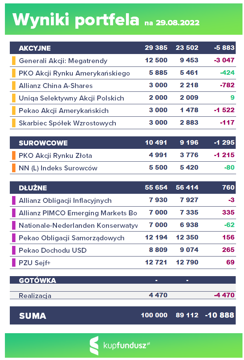Click the kupfundusz.pl logo icon
Image resolution: width=244 pixels, height=360 pixels.
(x=94, y=345)
